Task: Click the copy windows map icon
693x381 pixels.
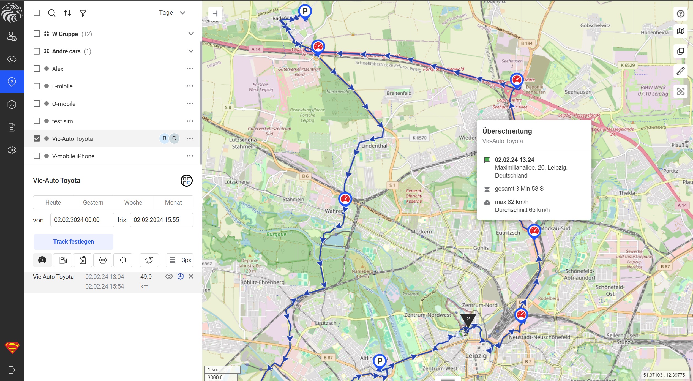Action: tap(681, 51)
